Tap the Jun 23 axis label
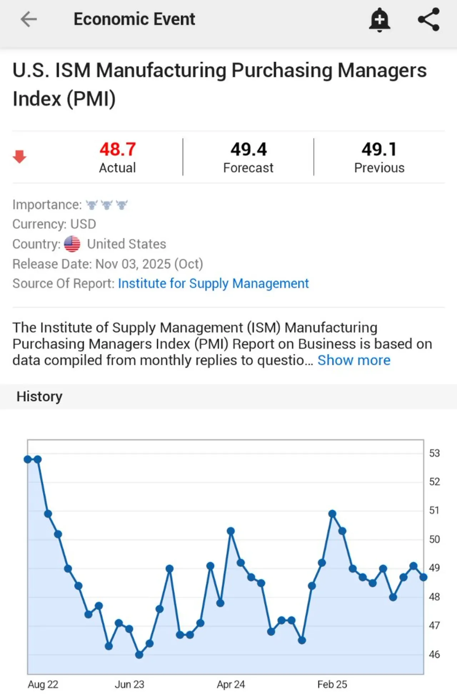Viewport: 457px width, 700px height. coord(129,684)
